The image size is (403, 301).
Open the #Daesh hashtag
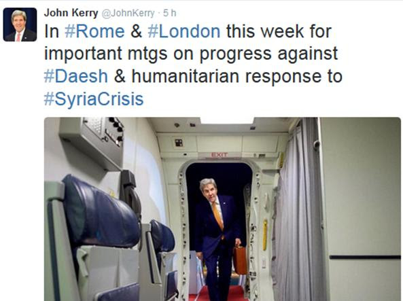tap(76, 76)
